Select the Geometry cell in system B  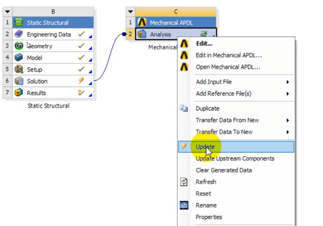coord(53,46)
